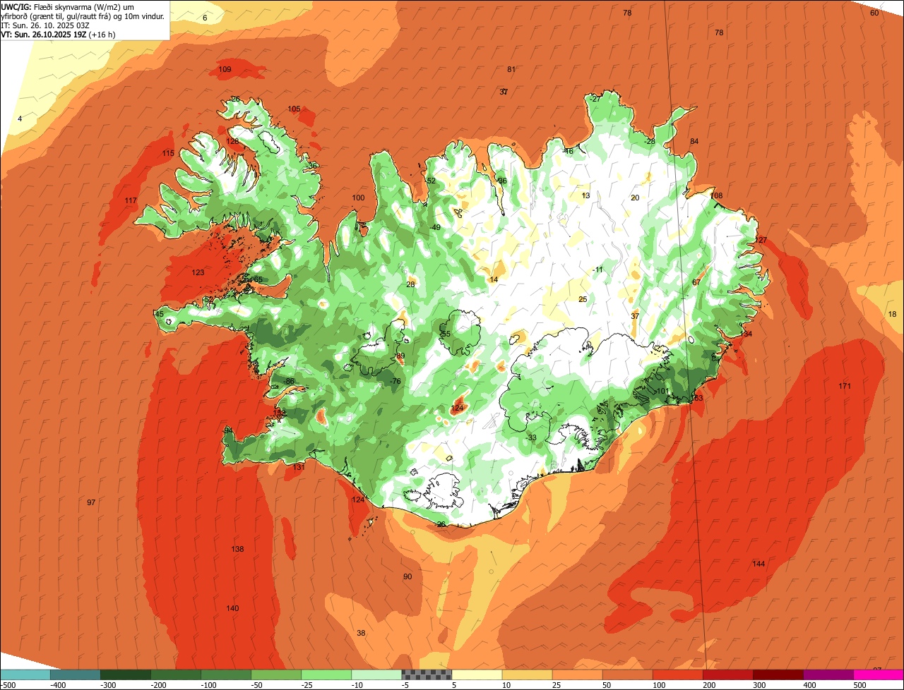
Task: Click the map value '60' in the top-right corner
Action: click(874, 13)
